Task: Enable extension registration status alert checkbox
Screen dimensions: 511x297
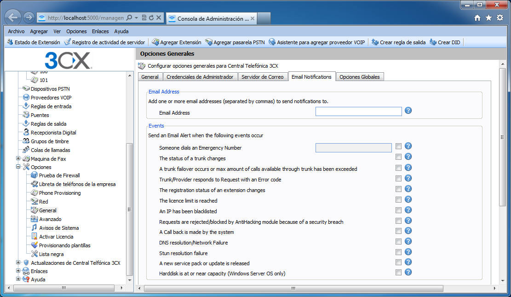Action: click(x=398, y=189)
